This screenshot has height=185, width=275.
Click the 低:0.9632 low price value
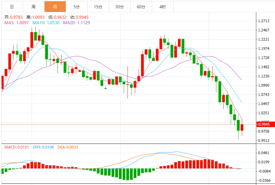tap(57, 17)
